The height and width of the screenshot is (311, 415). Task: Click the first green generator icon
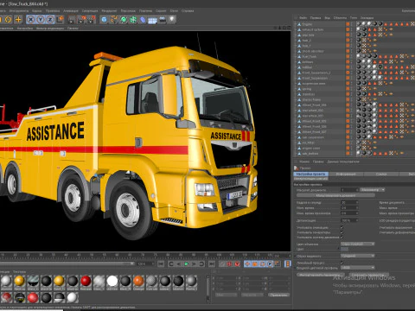[x=124, y=19]
